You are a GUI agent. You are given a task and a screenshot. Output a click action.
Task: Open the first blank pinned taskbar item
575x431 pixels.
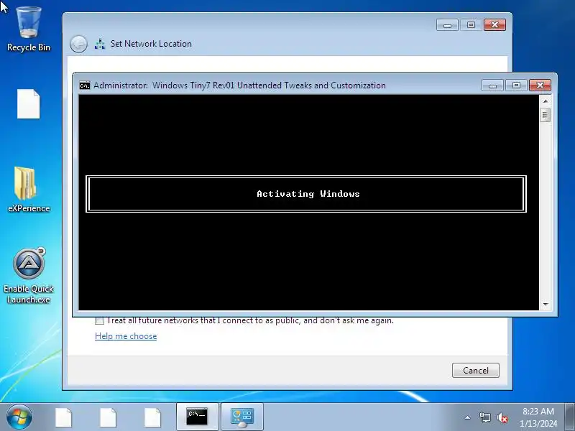64,417
